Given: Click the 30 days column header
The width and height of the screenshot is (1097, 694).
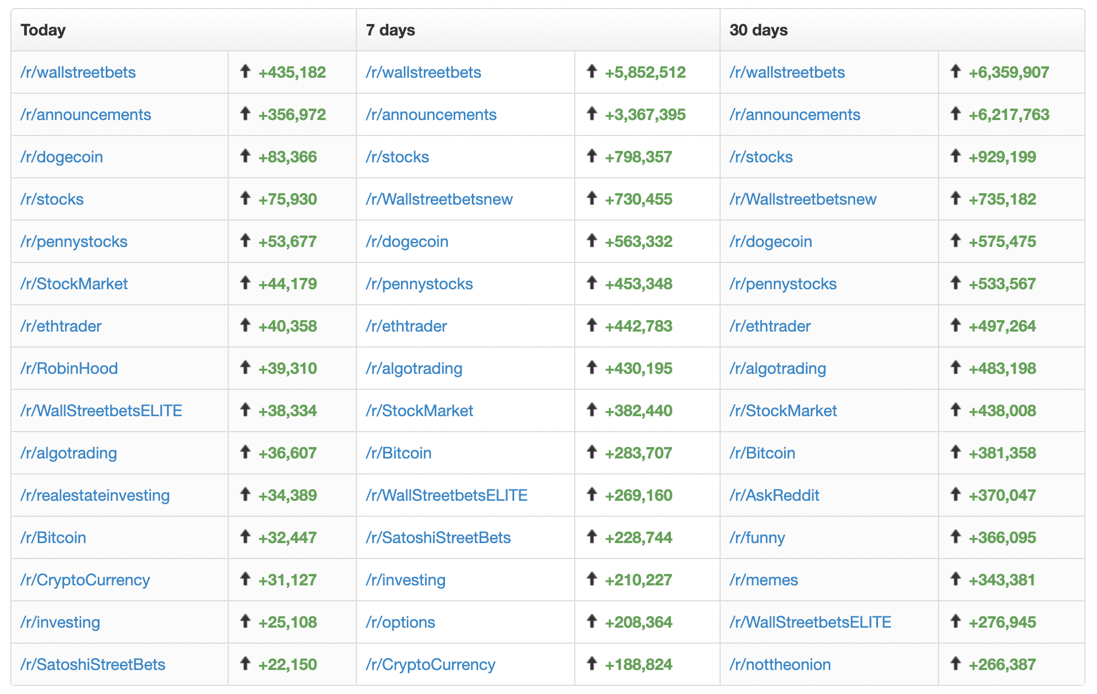Looking at the screenshot, I should click(758, 30).
